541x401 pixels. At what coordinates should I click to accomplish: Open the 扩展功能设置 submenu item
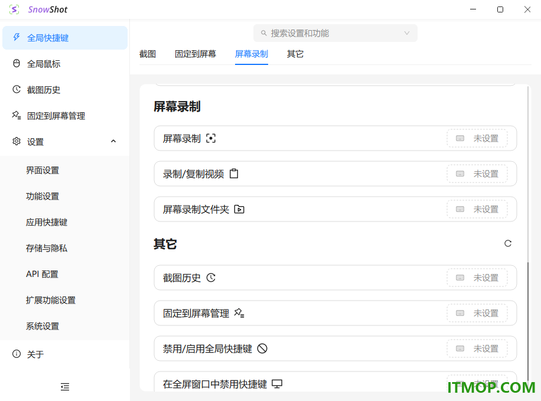(65, 300)
